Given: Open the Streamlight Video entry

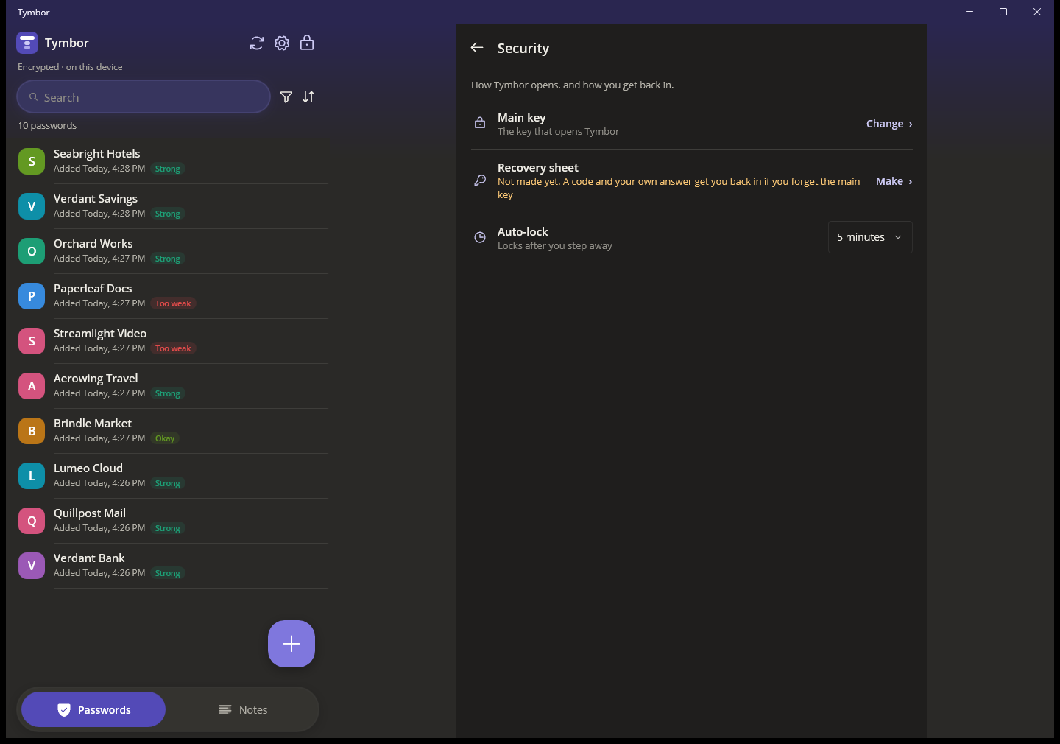Looking at the screenshot, I should pyautogui.click(x=172, y=341).
